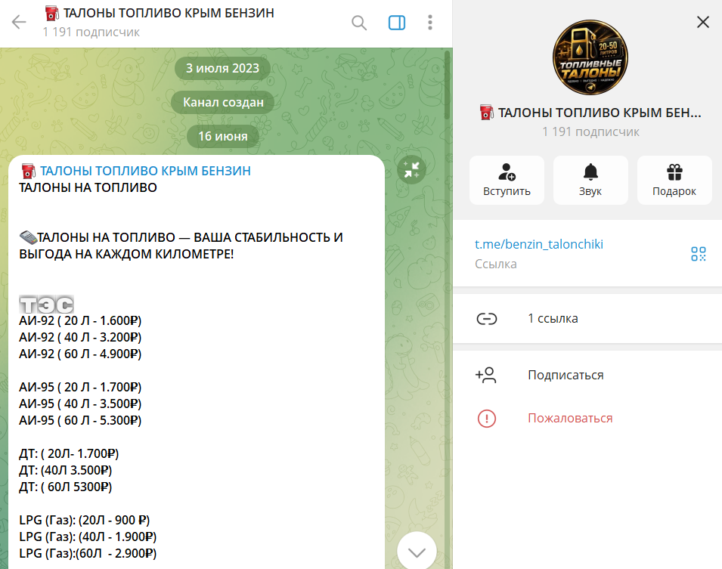Click '1 191 подписчик' in info panel
The width and height of the screenshot is (722, 569).
[590, 131]
